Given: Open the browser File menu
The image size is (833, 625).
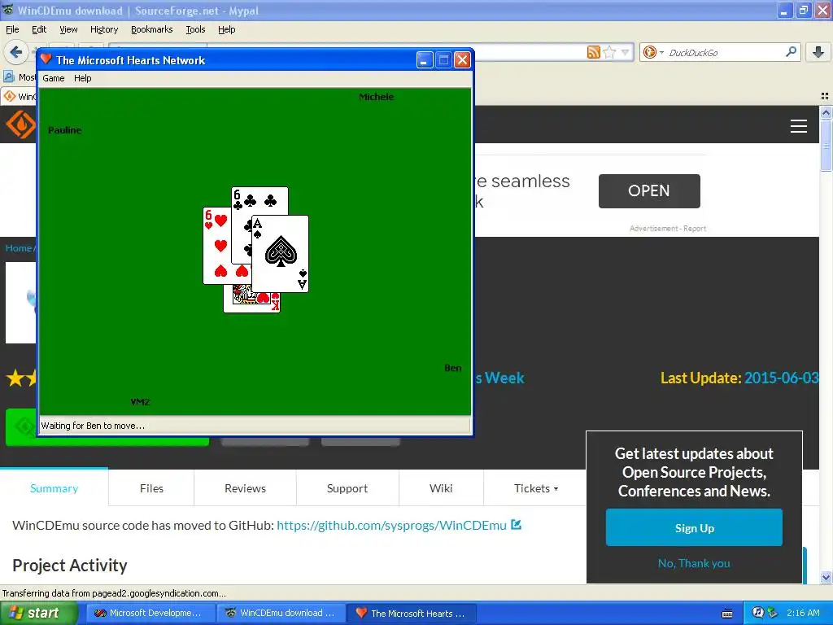Looking at the screenshot, I should tap(12, 29).
